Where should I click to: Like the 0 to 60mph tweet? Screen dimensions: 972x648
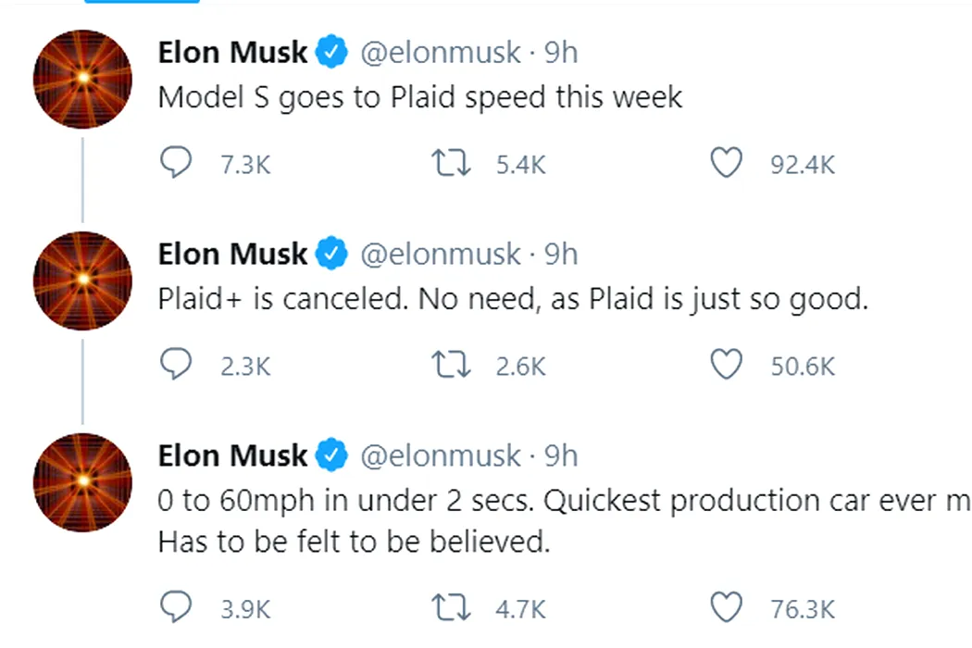[x=726, y=607]
